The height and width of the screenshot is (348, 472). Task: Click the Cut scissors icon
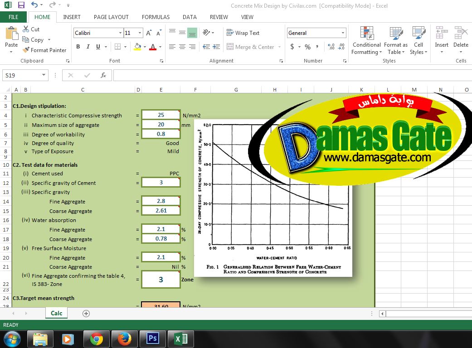(26, 29)
